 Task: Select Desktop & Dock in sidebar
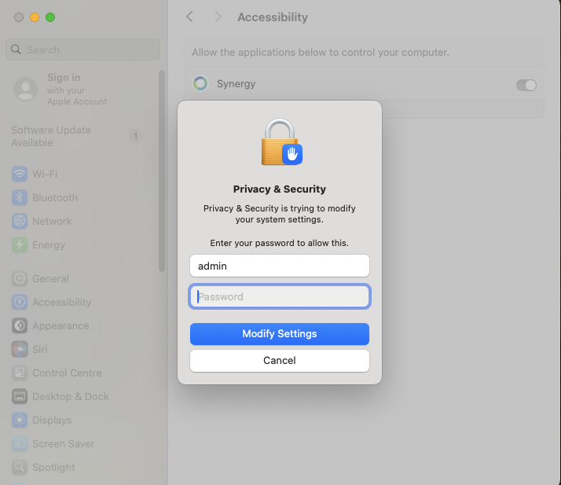70,396
